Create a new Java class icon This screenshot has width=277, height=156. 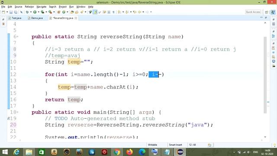tap(64, 12)
